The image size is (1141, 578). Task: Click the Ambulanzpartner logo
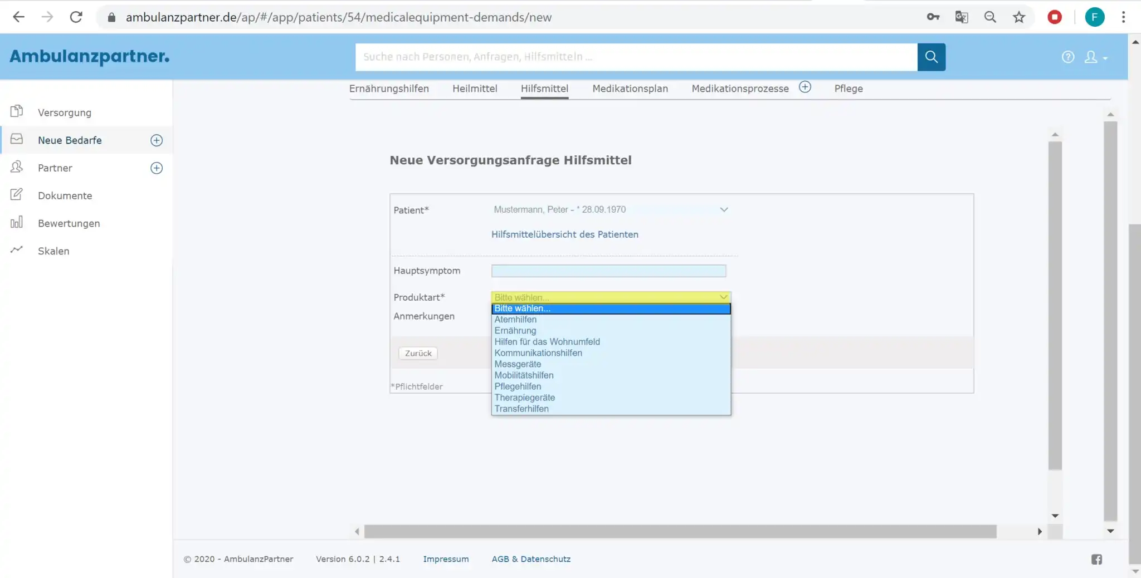90,56
